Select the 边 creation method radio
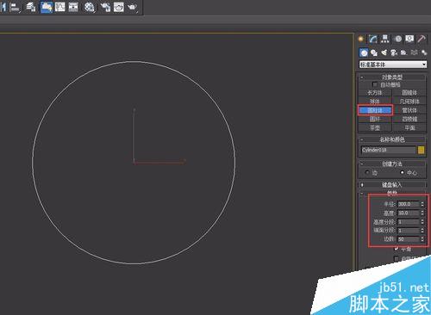 [367, 172]
